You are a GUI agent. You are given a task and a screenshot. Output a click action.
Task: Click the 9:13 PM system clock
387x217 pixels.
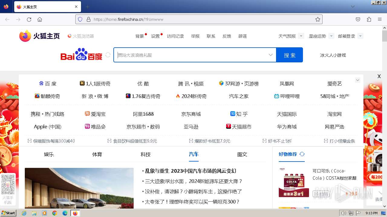tap(372, 213)
